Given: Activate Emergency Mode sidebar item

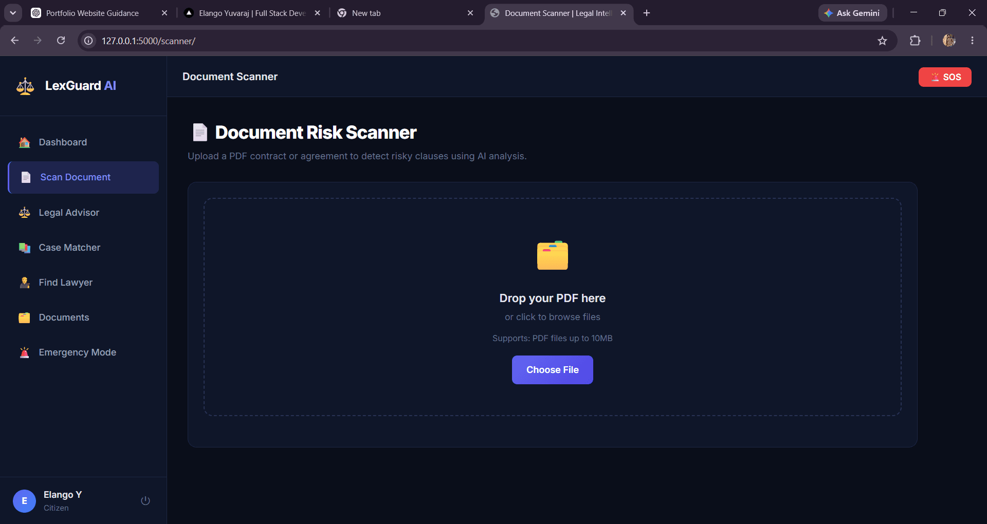Looking at the screenshot, I should [83, 352].
